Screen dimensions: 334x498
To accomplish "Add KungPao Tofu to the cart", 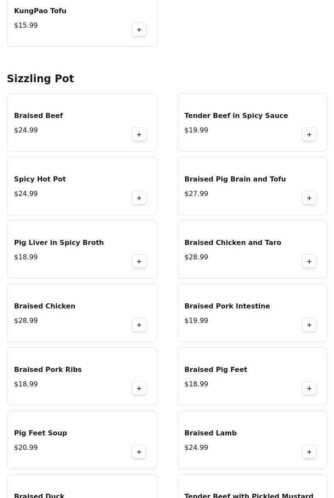I will [x=139, y=30].
